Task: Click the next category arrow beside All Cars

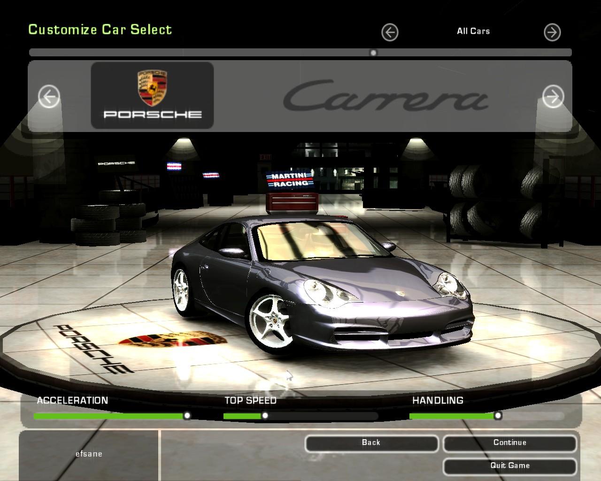Action: pos(552,32)
